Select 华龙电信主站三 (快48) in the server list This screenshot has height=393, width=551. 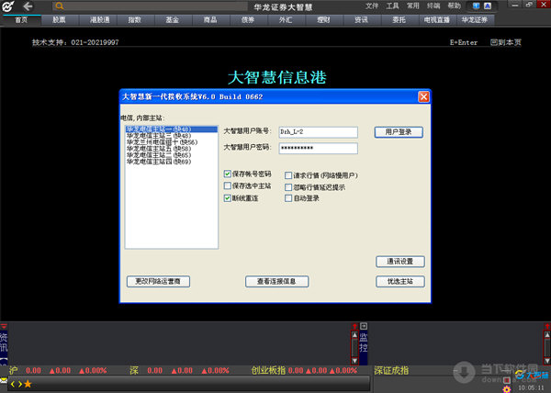(x=172, y=136)
